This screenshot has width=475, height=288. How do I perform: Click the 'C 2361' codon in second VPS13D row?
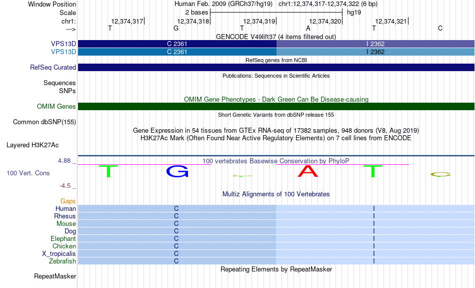click(177, 52)
